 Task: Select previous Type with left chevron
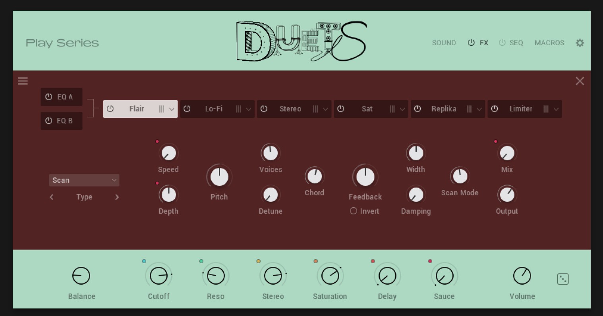52,197
